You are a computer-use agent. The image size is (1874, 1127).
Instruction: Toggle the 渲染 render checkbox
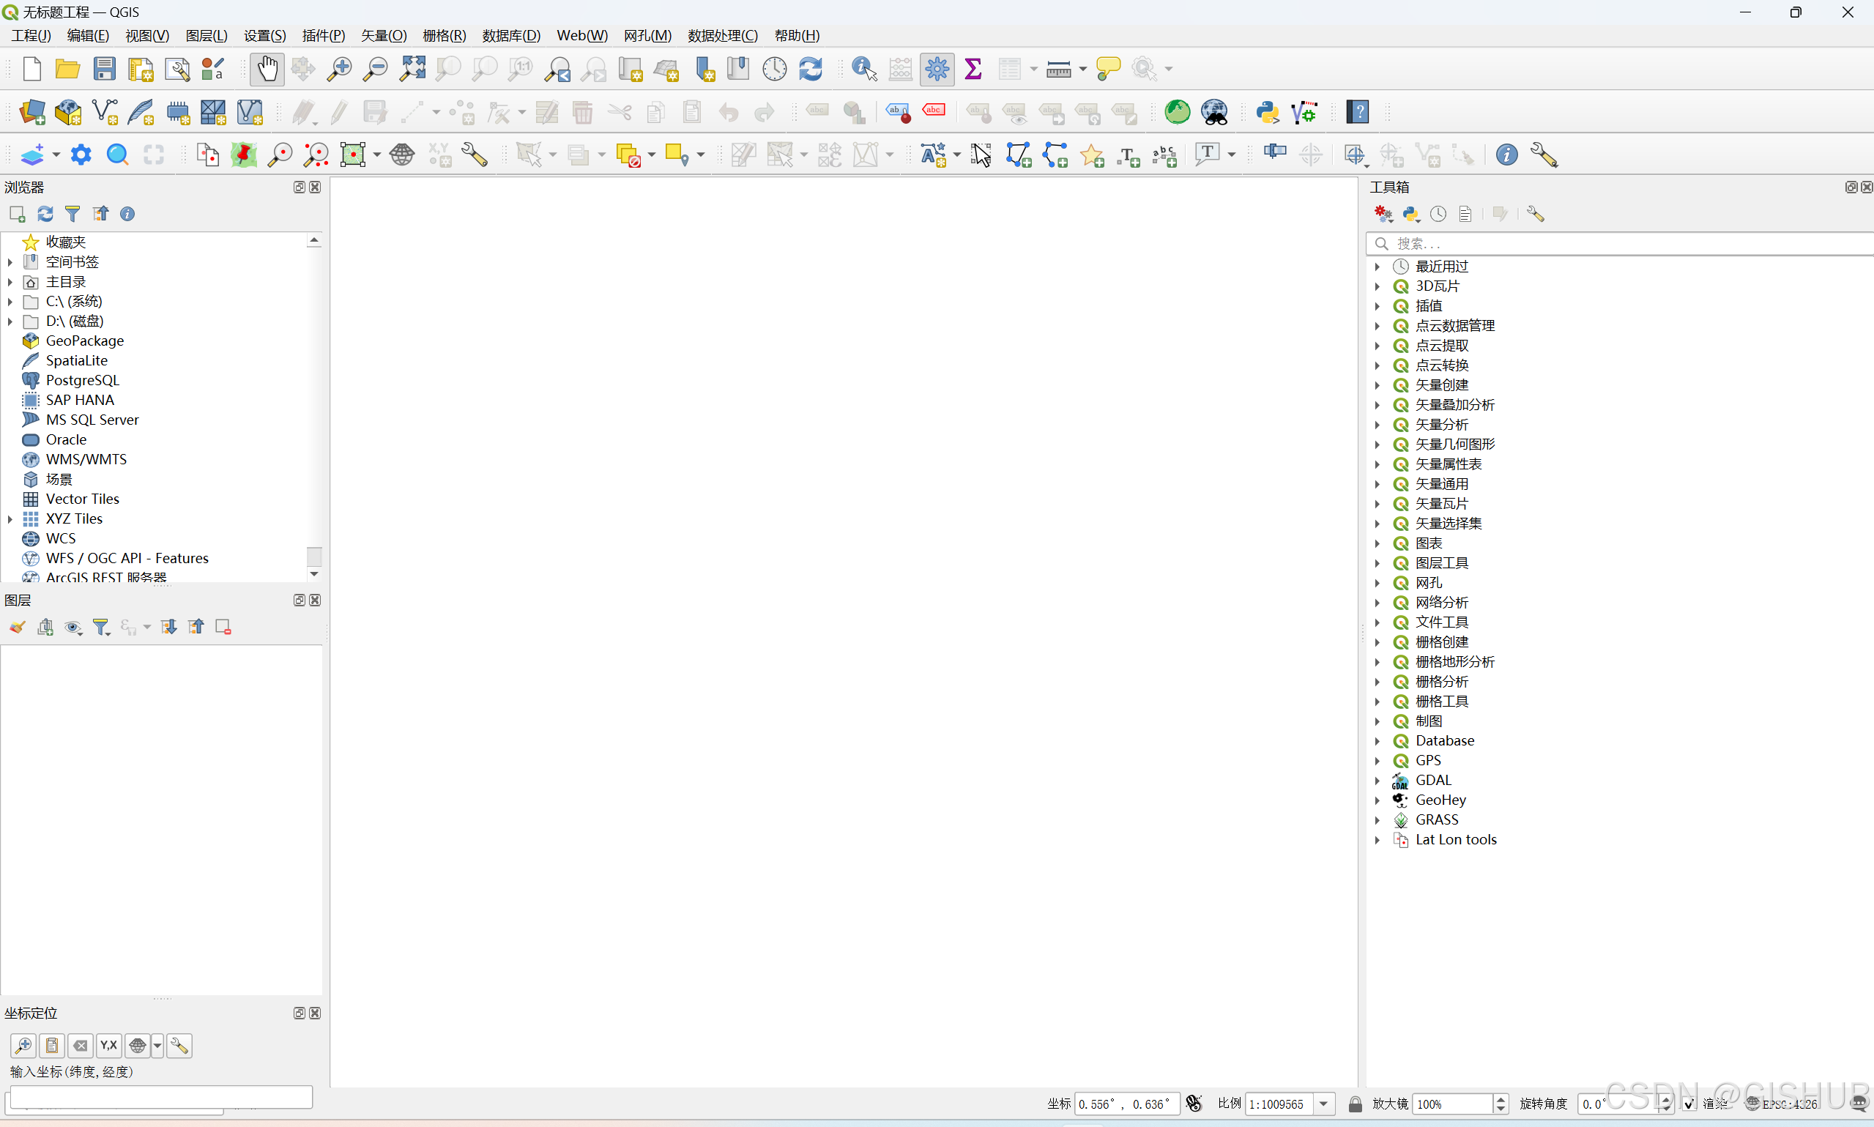1689,1104
